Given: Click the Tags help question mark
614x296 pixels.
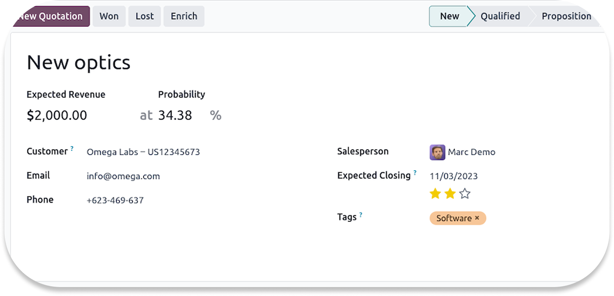Looking at the screenshot, I should 361,215.
